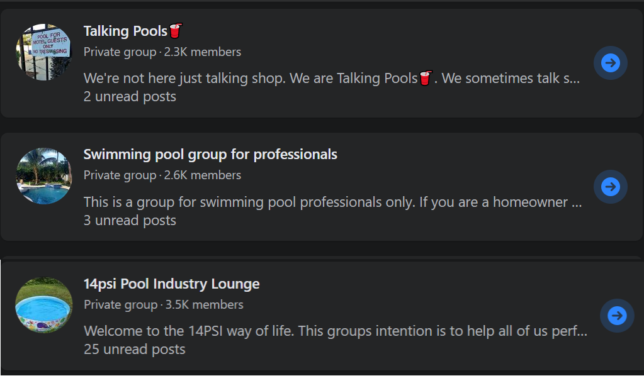
Task: Select 'We're not here just talking shop' description
Action: (332, 79)
